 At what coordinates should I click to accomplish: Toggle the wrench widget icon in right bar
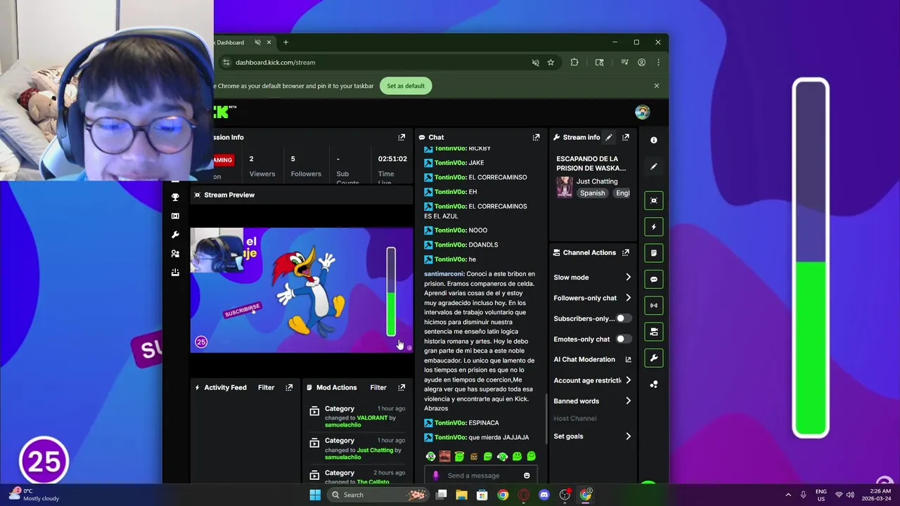pos(654,358)
